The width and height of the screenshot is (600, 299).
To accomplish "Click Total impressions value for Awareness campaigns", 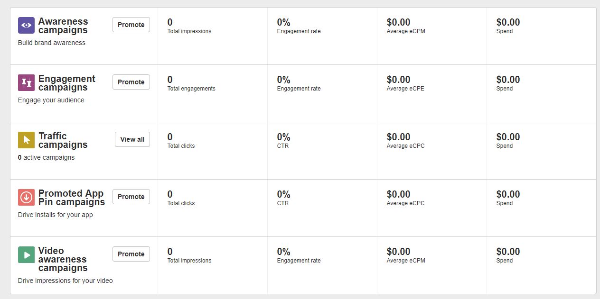I will coord(170,22).
